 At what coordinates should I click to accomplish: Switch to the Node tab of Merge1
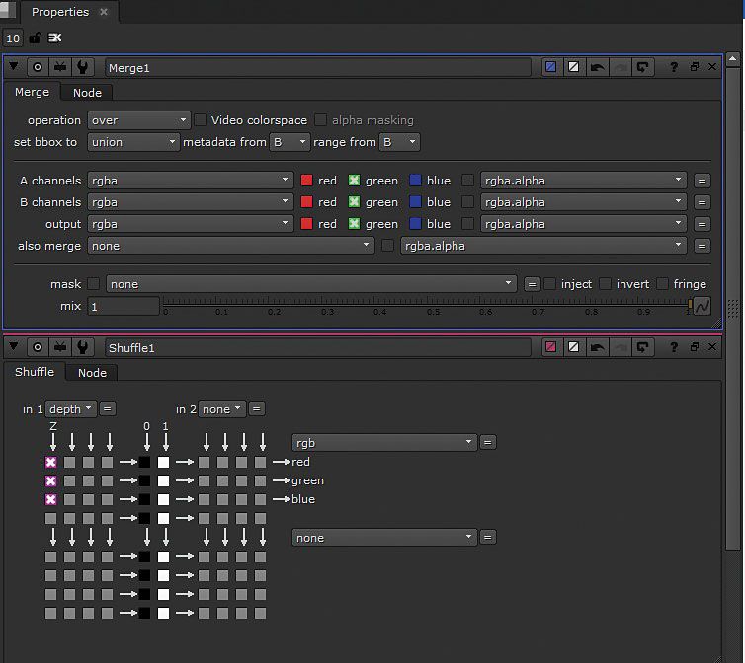(x=87, y=92)
